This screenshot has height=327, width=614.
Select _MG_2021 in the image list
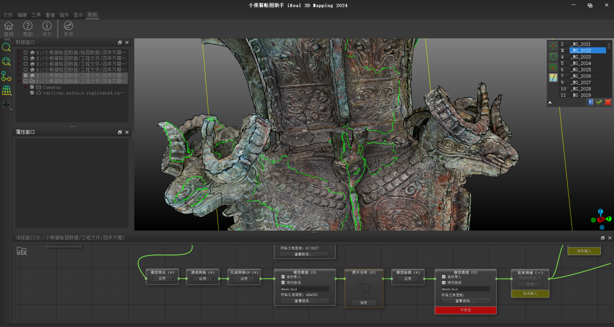tap(587, 44)
